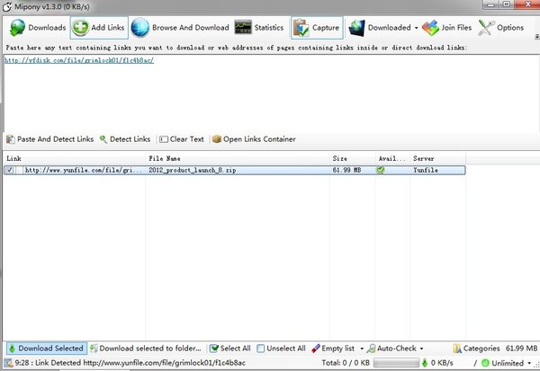Click the pasted yfdisk.com link text
The image size is (540, 371).
coord(79,60)
